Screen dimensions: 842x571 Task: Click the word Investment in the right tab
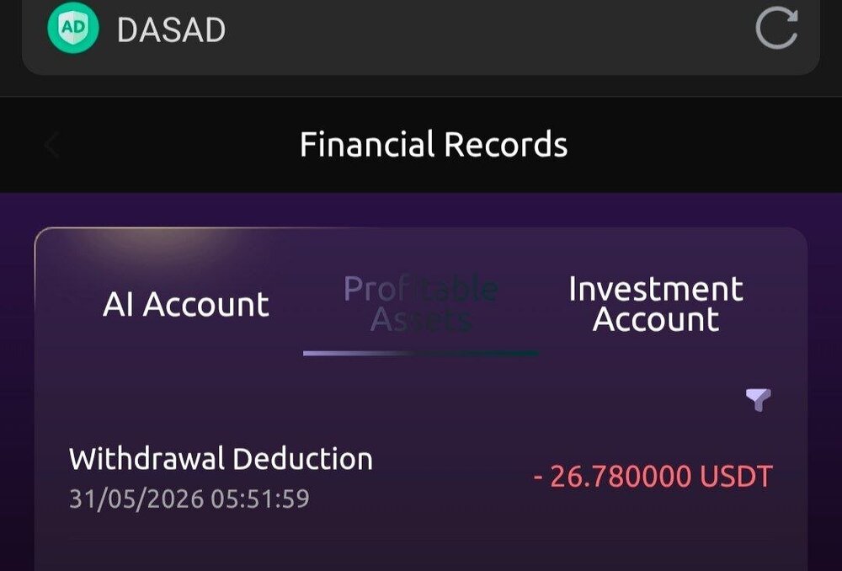(x=656, y=289)
